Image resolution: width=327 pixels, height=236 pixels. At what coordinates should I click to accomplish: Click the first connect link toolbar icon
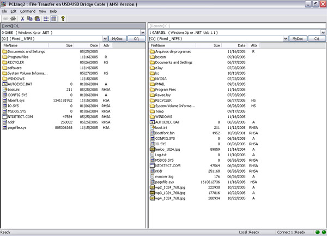click(x=5, y=18)
